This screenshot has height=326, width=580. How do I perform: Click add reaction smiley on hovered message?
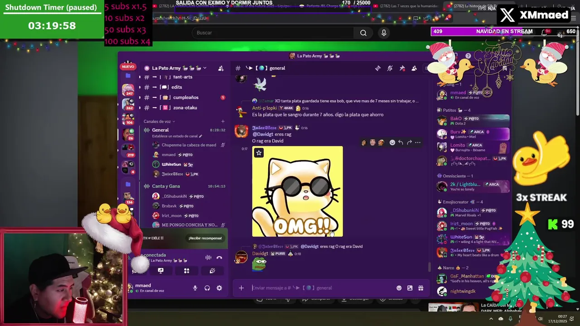(x=392, y=143)
